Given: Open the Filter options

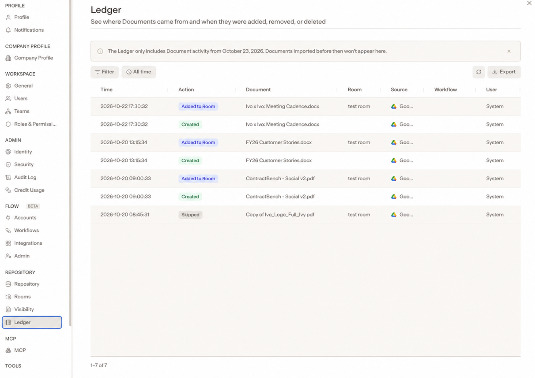Looking at the screenshot, I should (x=105, y=72).
